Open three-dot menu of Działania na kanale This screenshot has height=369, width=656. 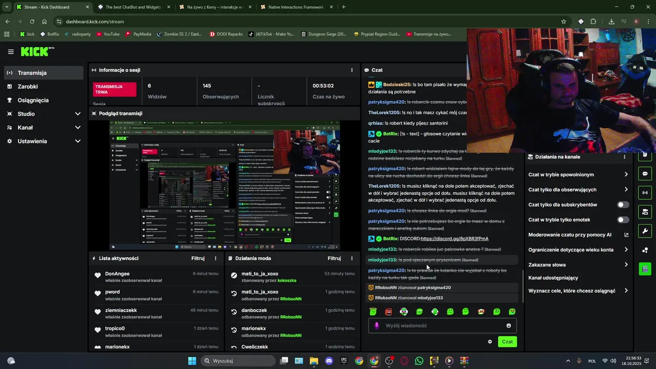coord(624,157)
